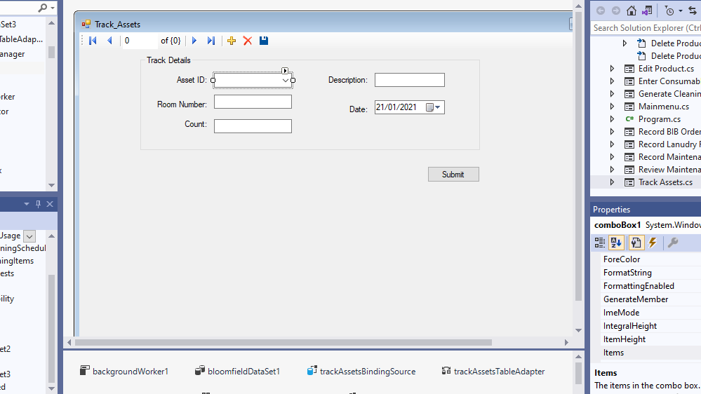
Task: Click Search Solution Explorer box
Action: click(x=646, y=28)
